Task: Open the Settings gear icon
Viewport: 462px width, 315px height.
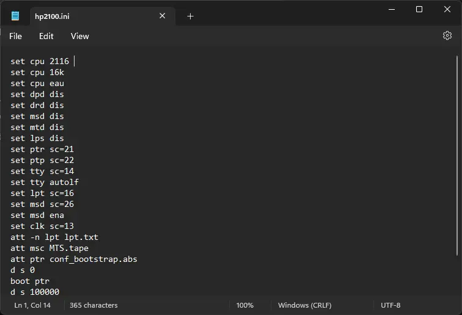Action: point(447,36)
